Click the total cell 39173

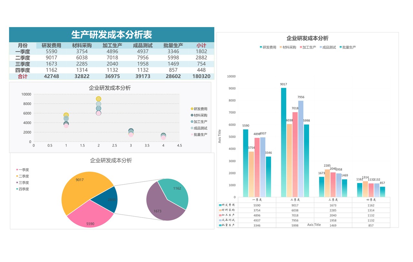pos(143,76)
